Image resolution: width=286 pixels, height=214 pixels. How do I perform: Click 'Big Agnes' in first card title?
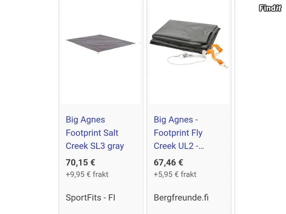point(85,120)
